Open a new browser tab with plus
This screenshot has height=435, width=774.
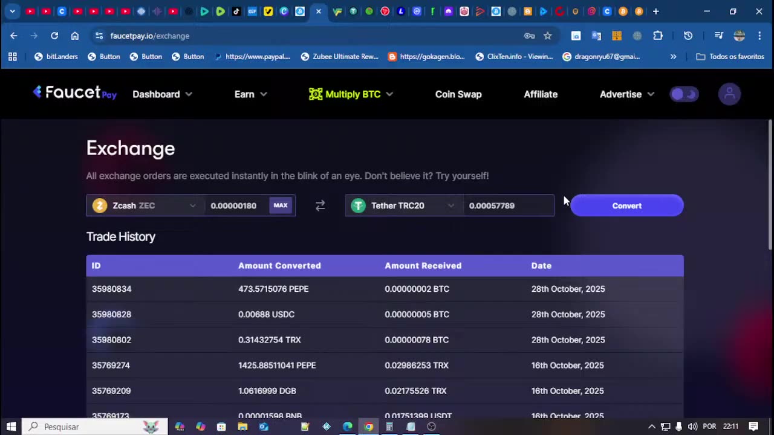click(x=655, y=11)
